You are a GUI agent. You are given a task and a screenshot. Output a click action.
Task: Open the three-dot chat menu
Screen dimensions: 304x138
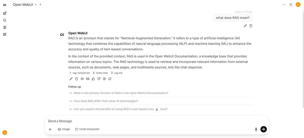tap(284, 5)
